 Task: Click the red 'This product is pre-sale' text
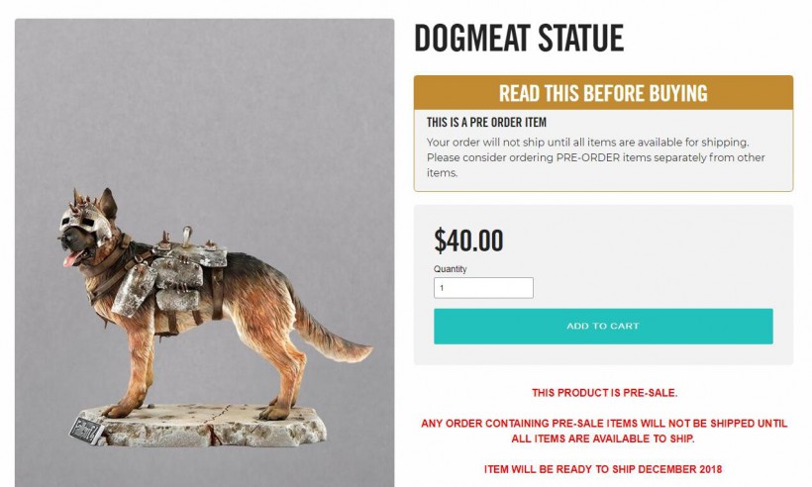604,393
